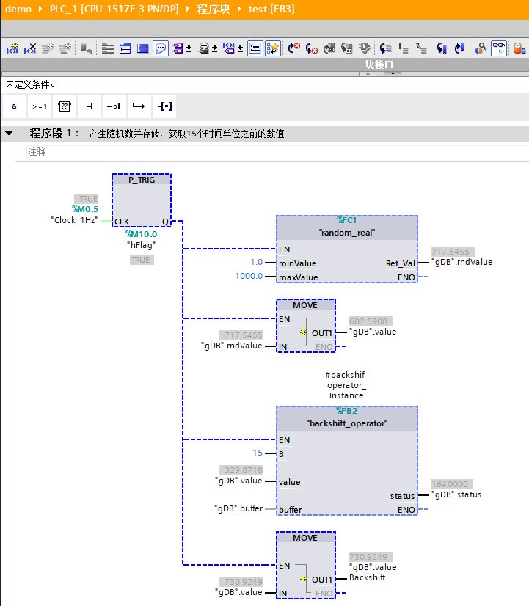Go to next bookmark icon
529x606 pixels.
(459, 48)
